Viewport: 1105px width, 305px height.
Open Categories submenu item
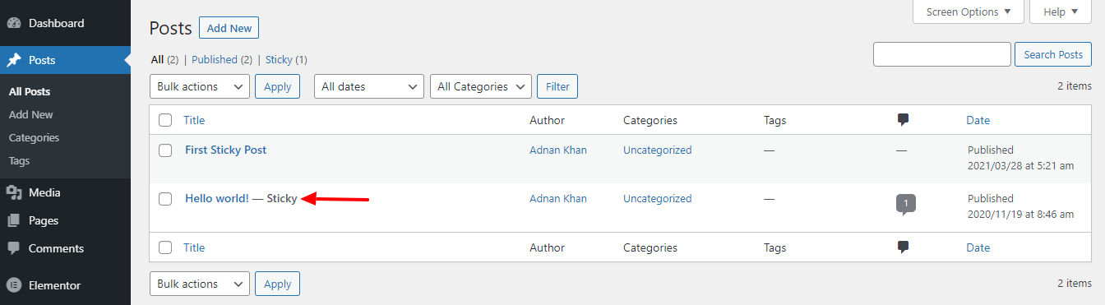pyautogui.click(x=34, y=137)
